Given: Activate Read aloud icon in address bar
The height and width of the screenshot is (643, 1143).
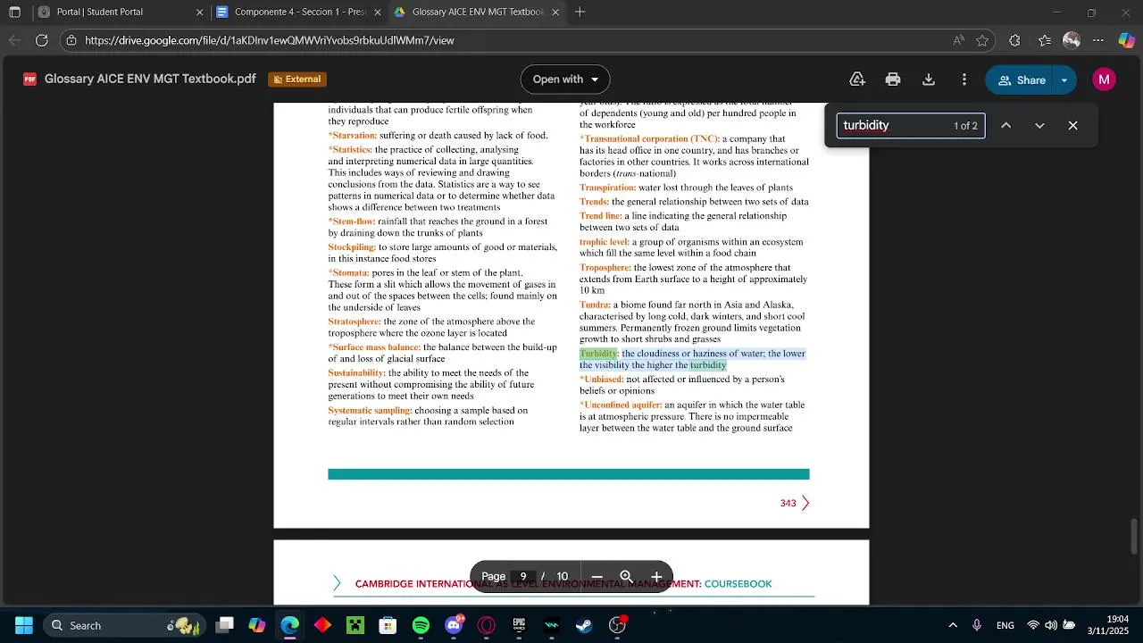Looking at the screenshot, I should pyautogui.click(x=958, y=40).
